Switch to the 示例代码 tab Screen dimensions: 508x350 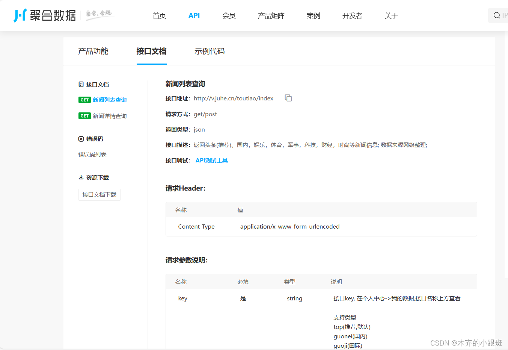[210, 51]
